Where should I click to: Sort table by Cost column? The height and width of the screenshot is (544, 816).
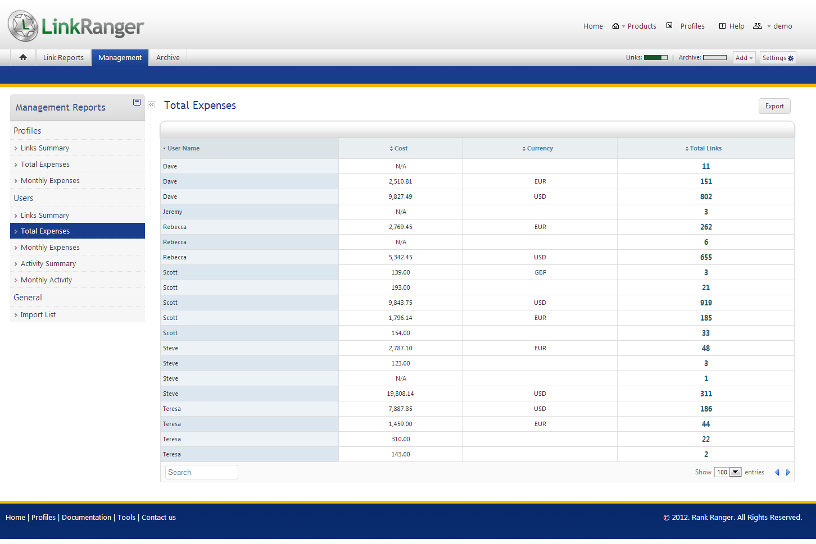400,148
